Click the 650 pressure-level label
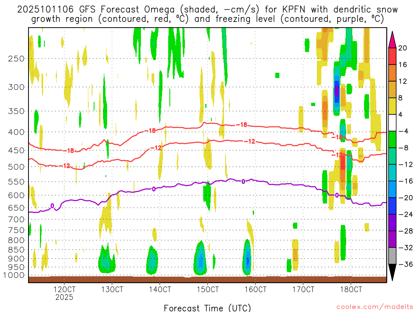The image size is (417, 312). [16, 208]
